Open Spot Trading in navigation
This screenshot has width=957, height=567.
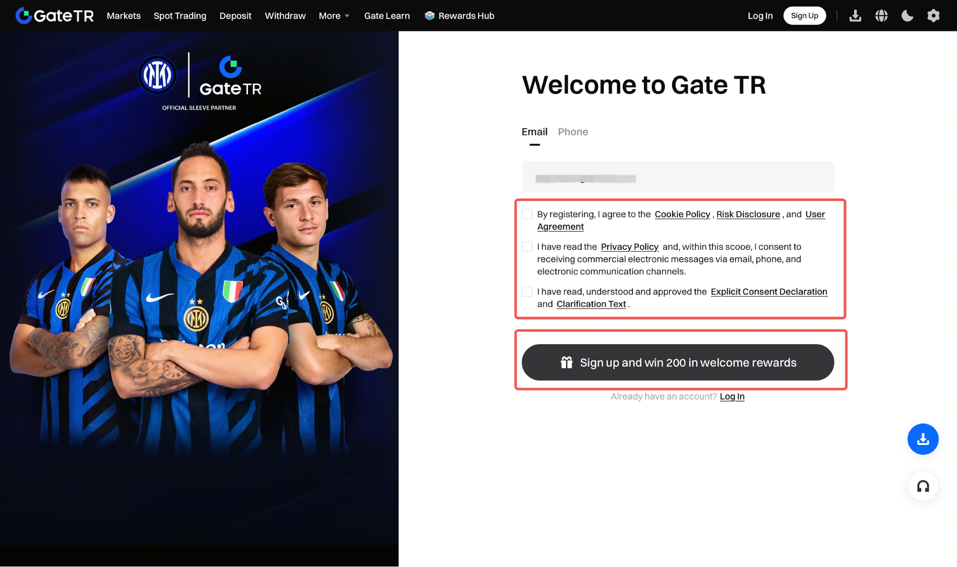[180, 16]
